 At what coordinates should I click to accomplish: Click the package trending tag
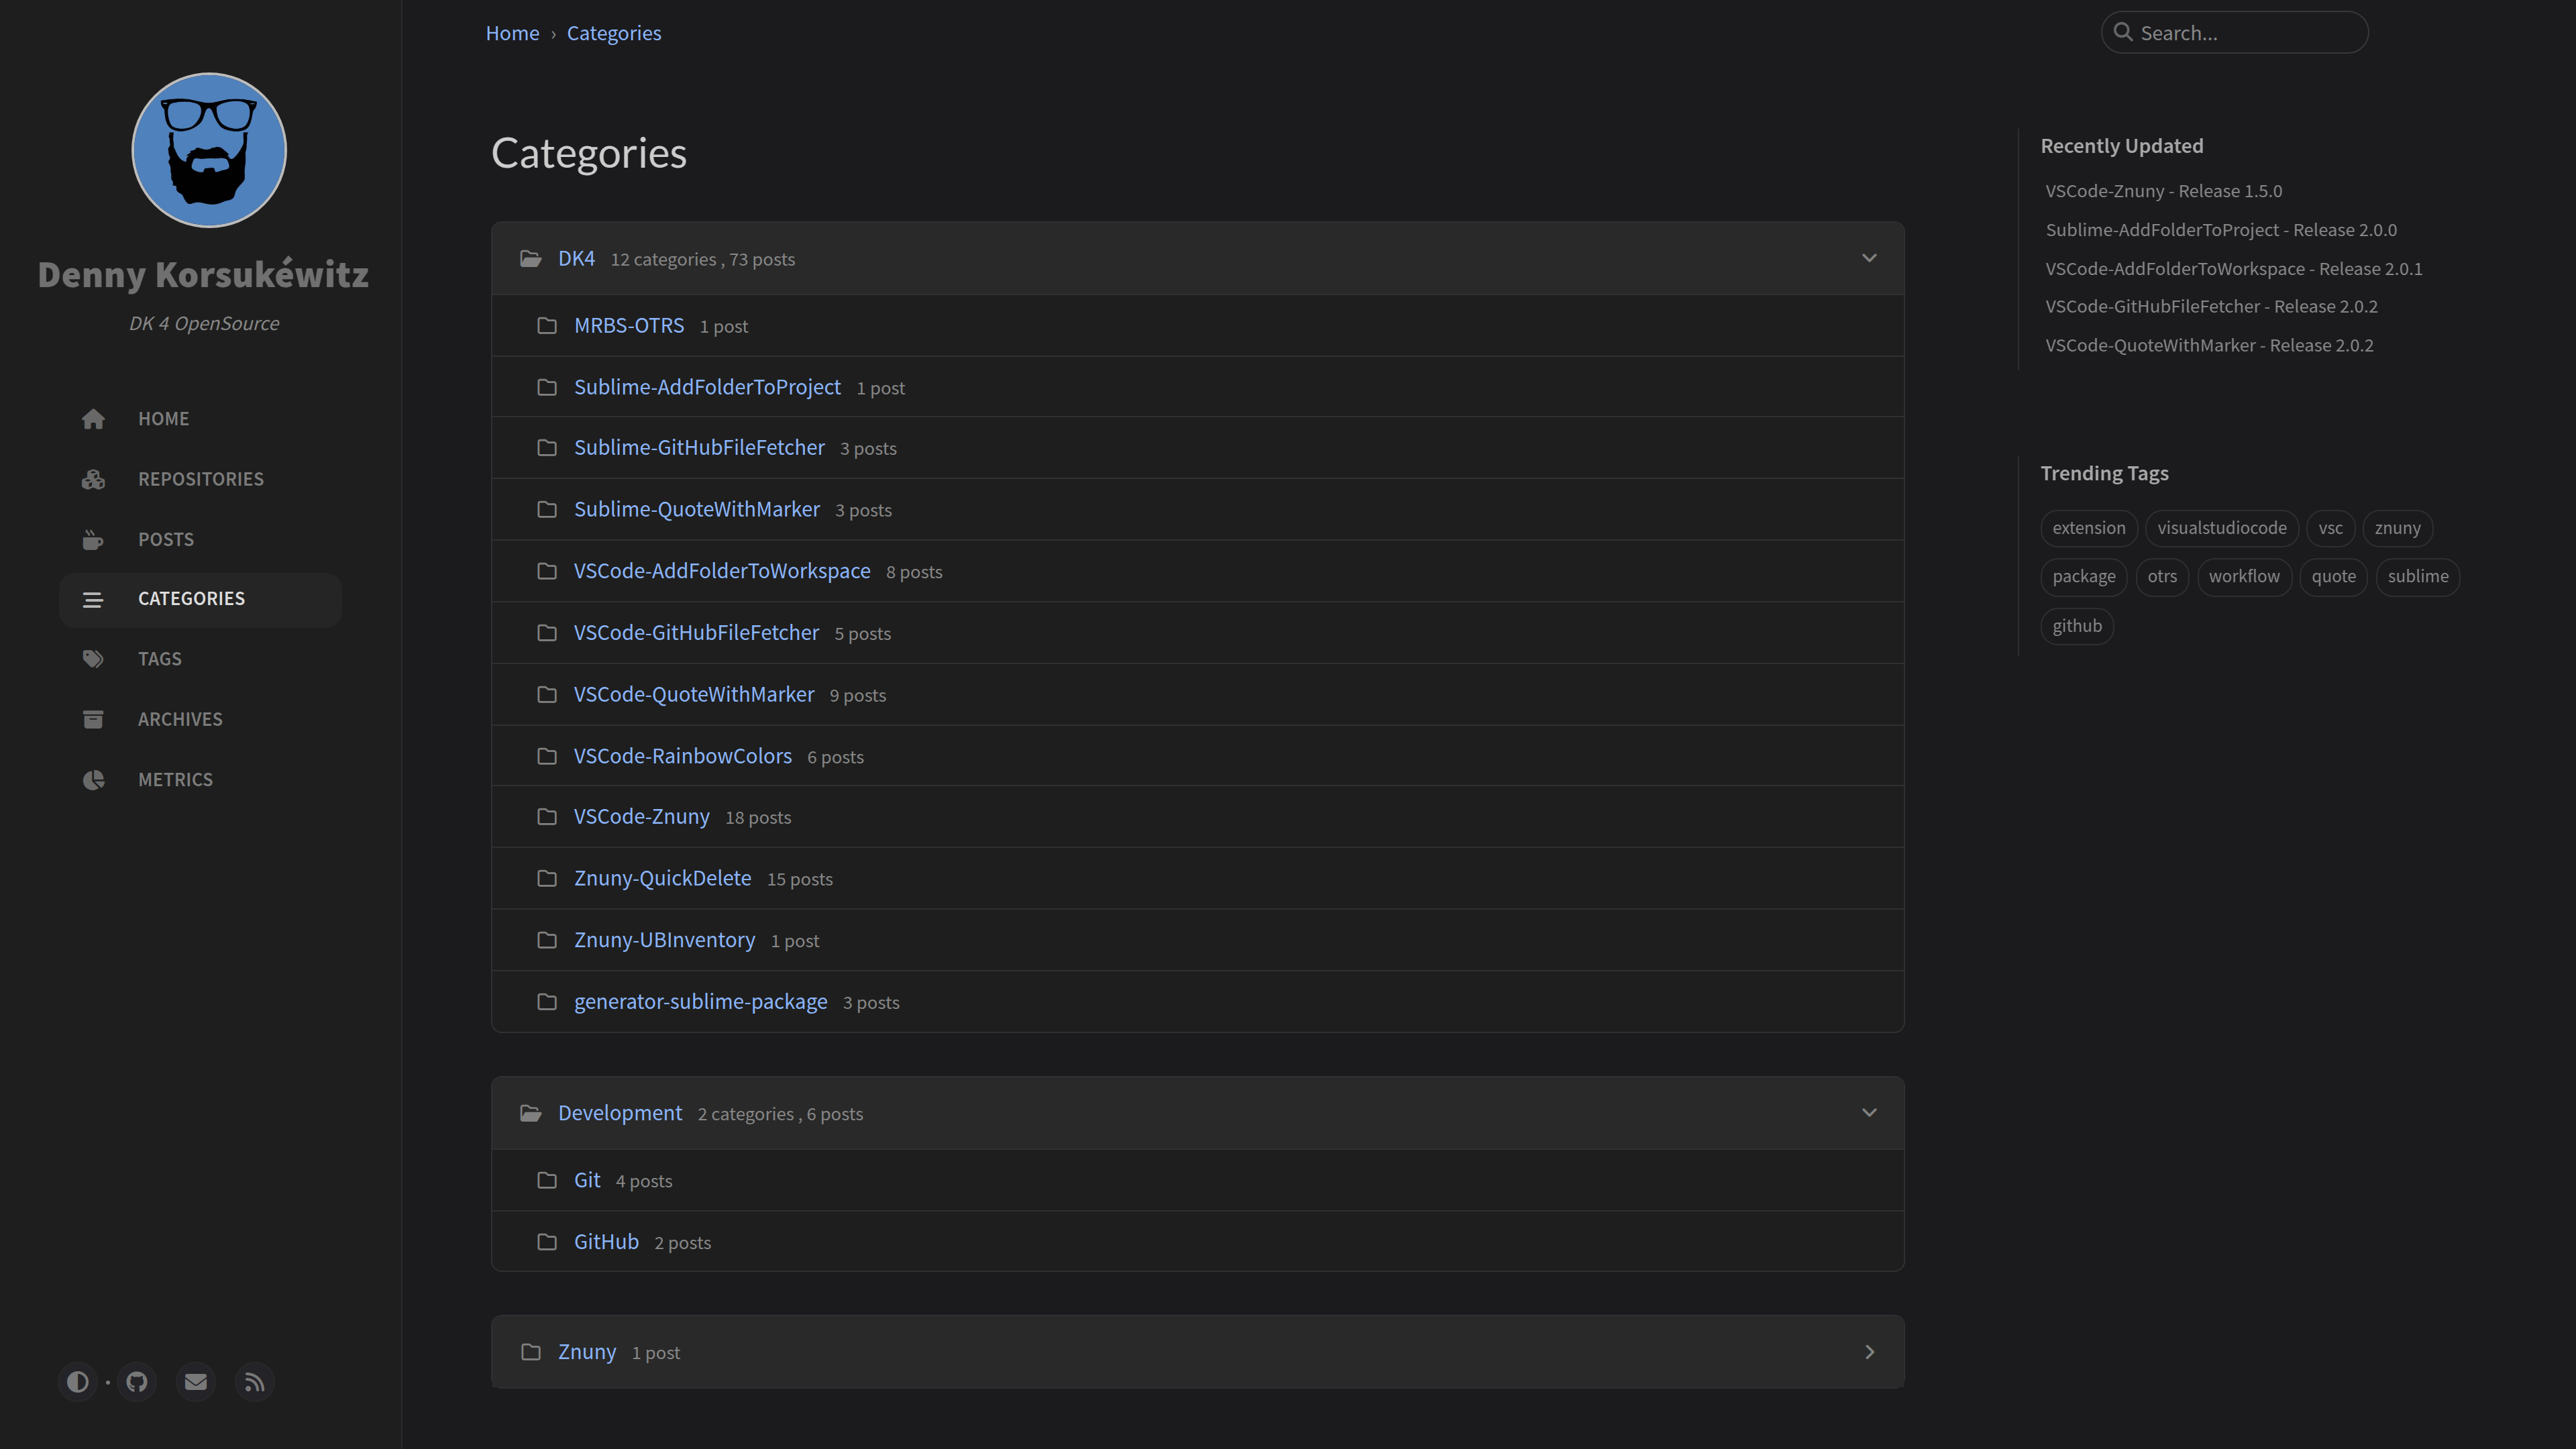tap(2084, 577)
